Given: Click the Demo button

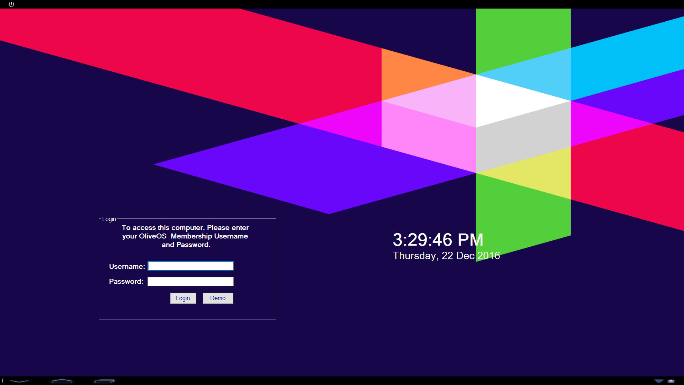Looking at the screenshot, I should pos(218,298).
